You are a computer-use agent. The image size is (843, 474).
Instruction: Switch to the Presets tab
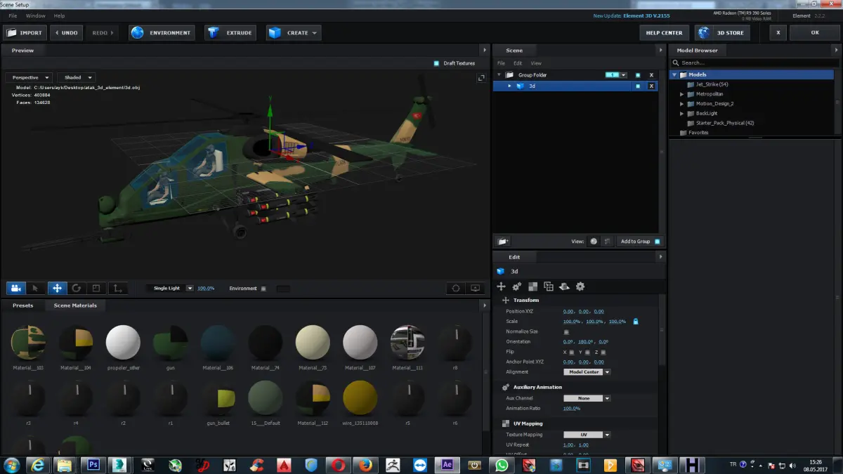pos(22,305)
